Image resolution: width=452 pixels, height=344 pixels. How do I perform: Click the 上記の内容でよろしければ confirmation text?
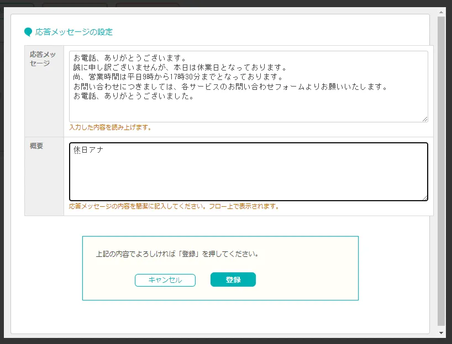177,254
